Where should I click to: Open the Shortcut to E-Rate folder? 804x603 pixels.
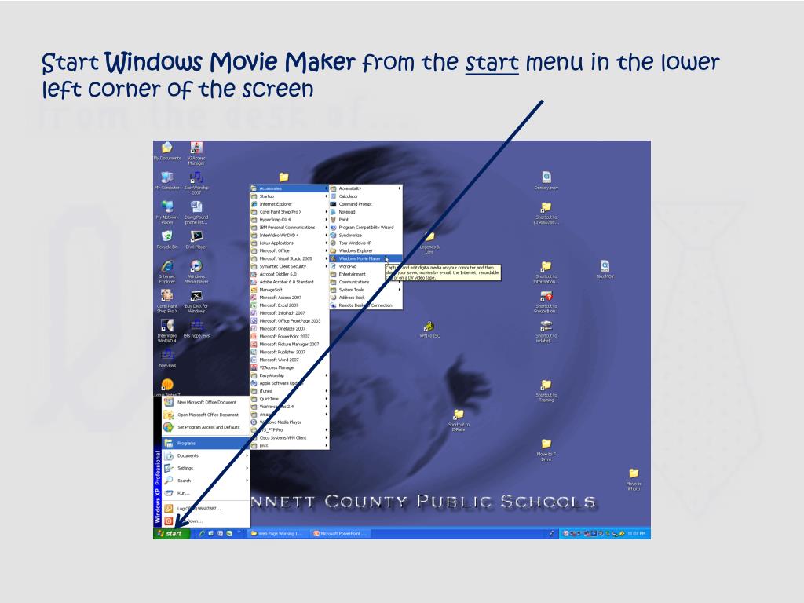(459, 421)
